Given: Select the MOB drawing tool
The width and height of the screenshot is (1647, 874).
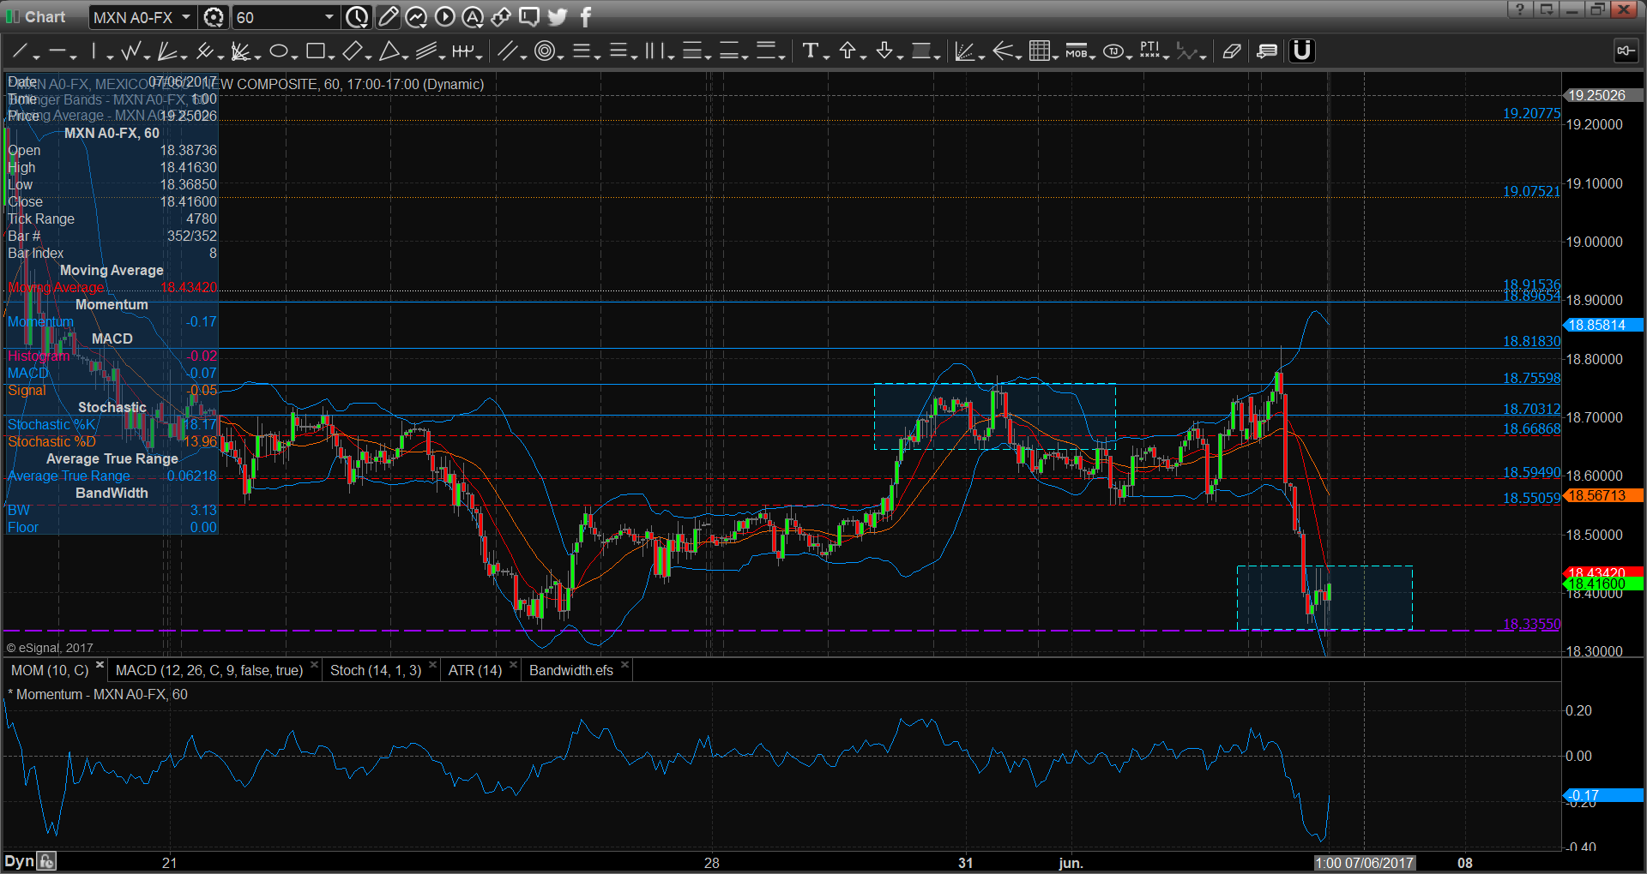Looking at the screenshot, I should (x=1076, y=51).
